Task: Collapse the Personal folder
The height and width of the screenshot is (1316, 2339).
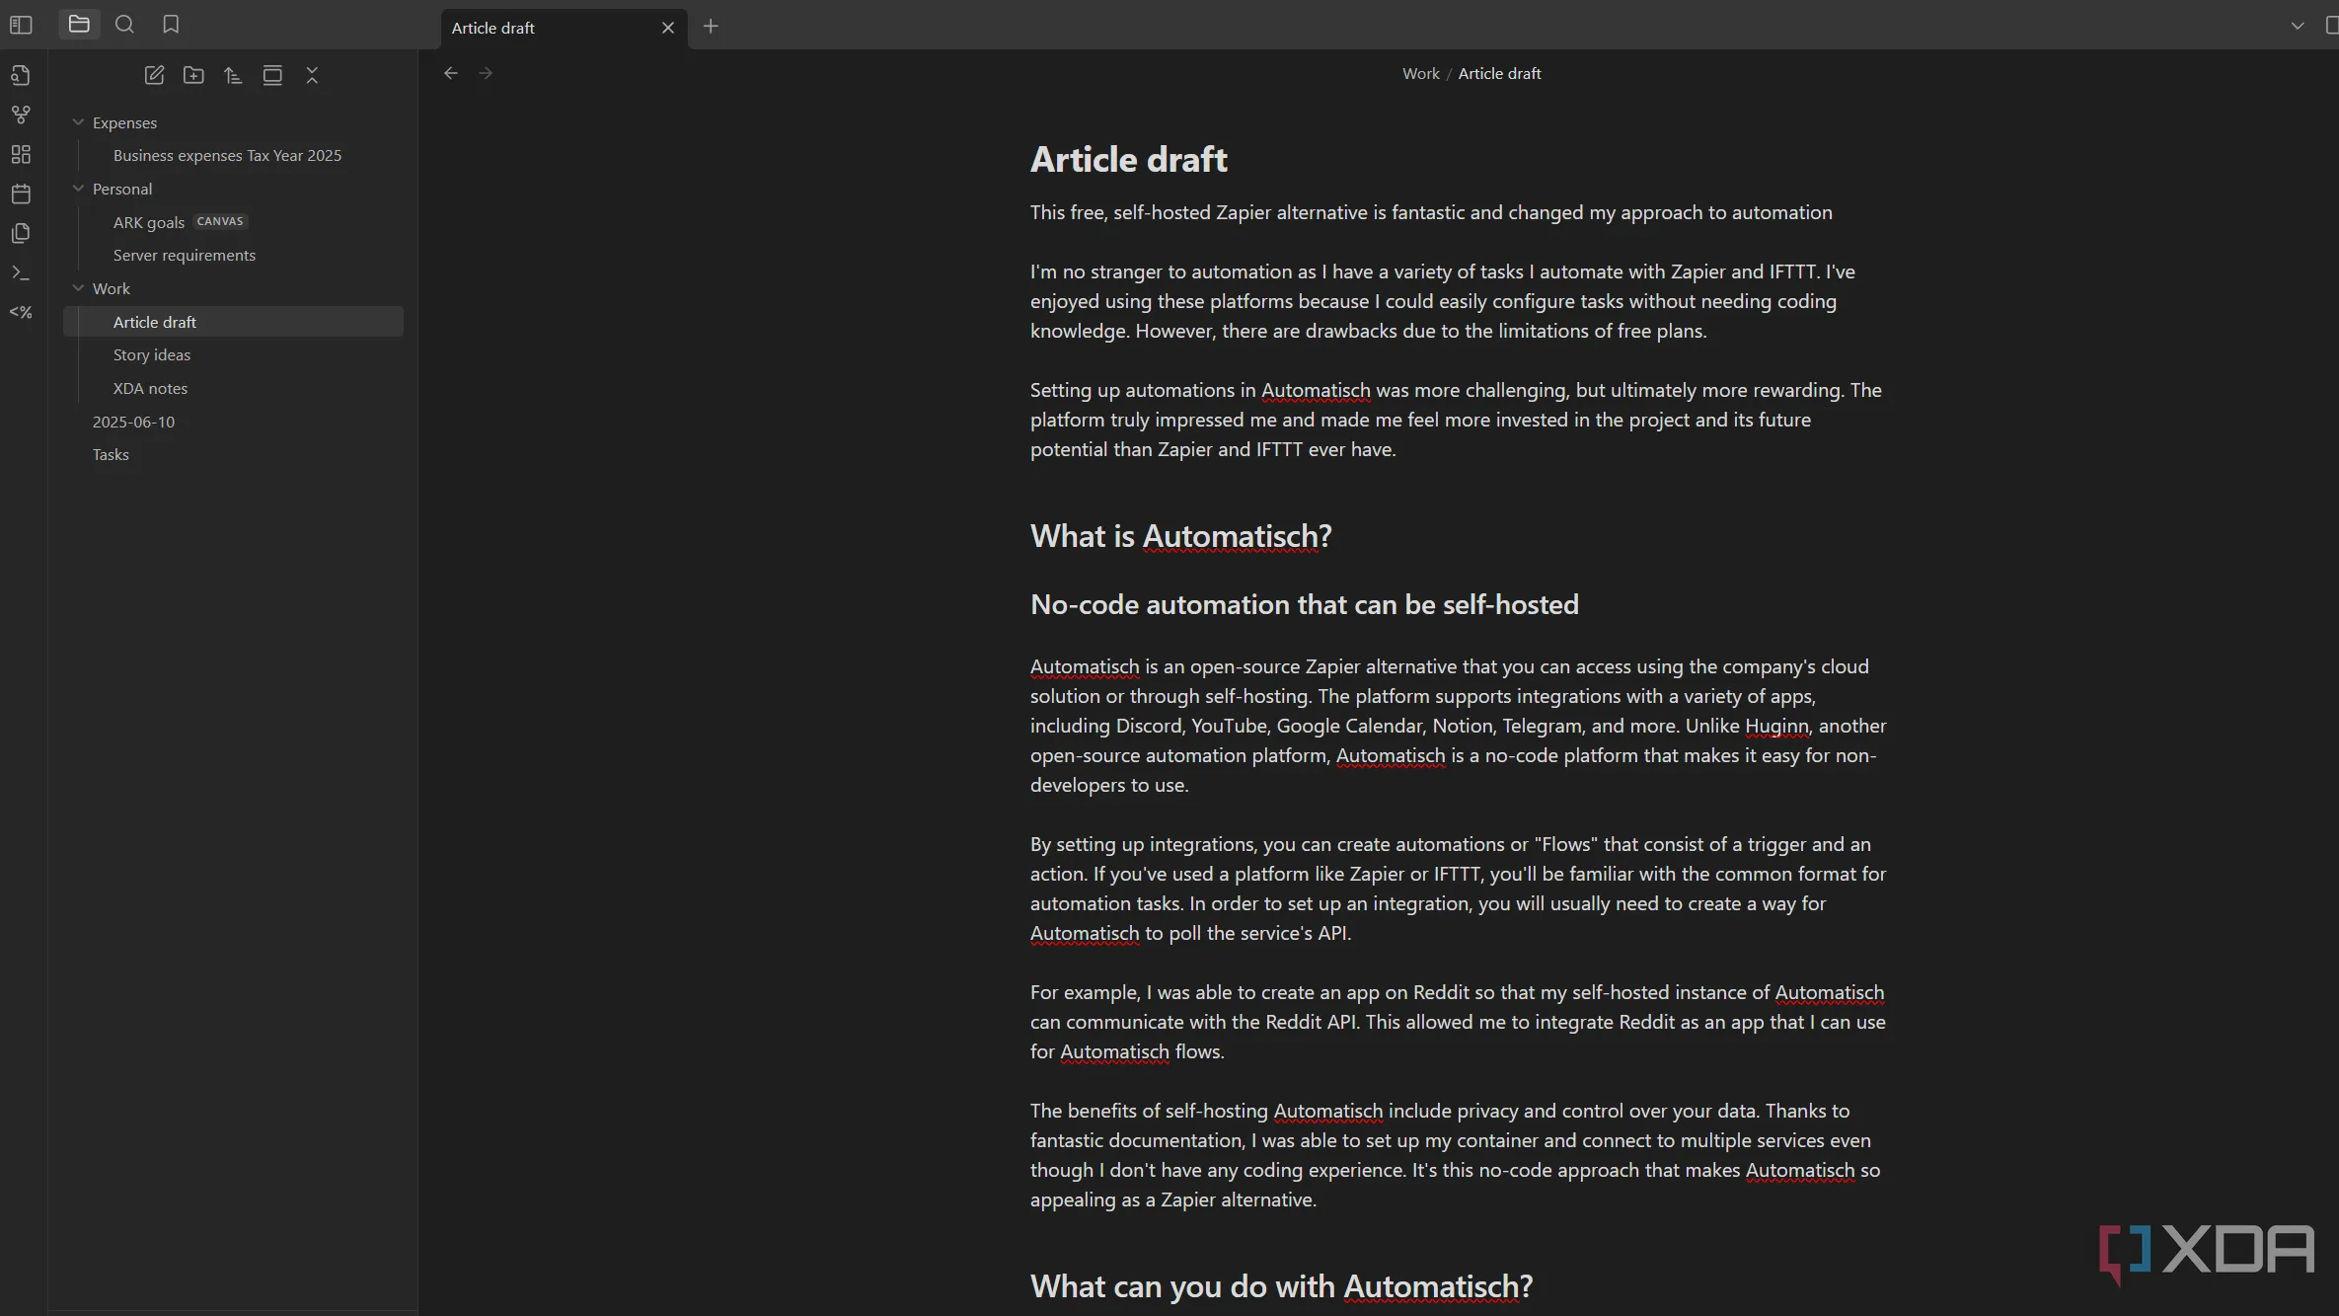Action: point(78,189)
